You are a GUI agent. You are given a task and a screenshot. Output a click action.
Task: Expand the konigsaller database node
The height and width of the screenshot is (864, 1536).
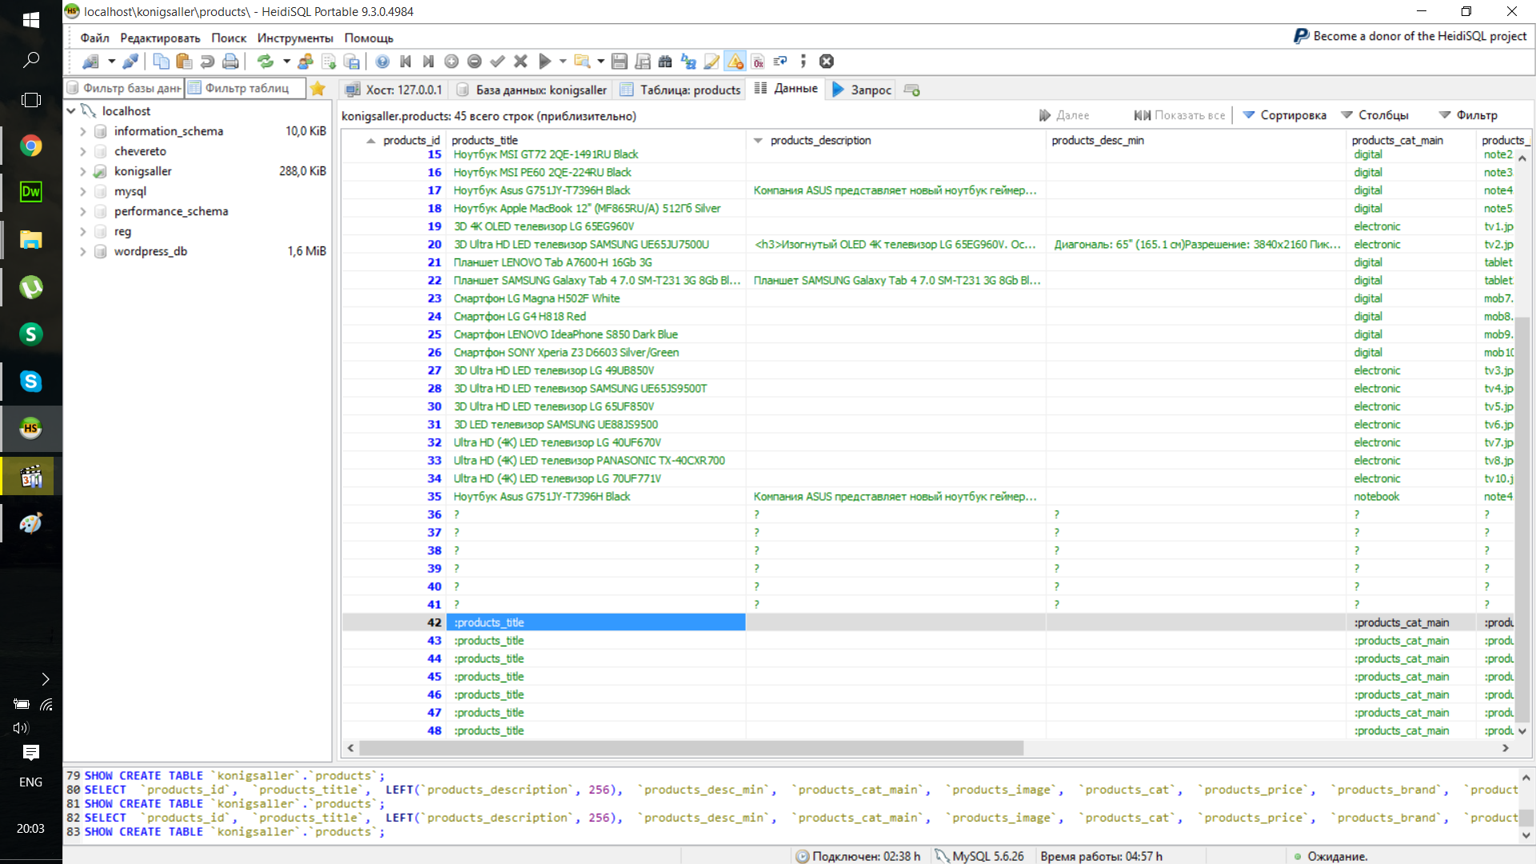[83, 171]
